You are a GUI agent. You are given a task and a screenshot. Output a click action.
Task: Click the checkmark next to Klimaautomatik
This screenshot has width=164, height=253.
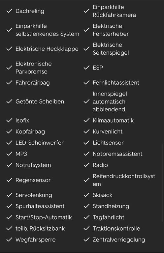86,120
